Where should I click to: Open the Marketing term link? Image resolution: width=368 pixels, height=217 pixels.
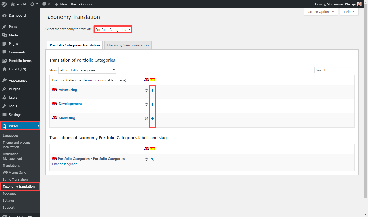pos(67,118)
